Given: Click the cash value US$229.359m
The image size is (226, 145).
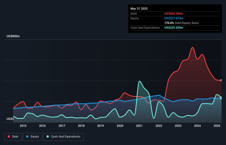Looking at the screenshot, I should (x=174, y=28).
